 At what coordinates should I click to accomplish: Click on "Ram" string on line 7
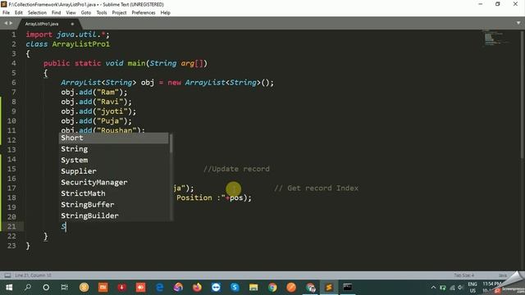(x=107, y=92)
